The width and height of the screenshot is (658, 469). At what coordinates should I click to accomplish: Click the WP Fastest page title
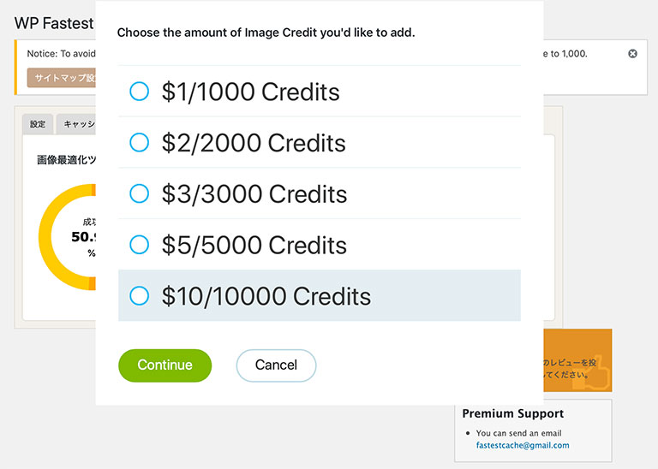(54, 23)
